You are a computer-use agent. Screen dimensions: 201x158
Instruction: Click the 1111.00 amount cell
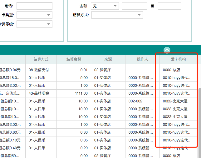(x=74, y=93)
